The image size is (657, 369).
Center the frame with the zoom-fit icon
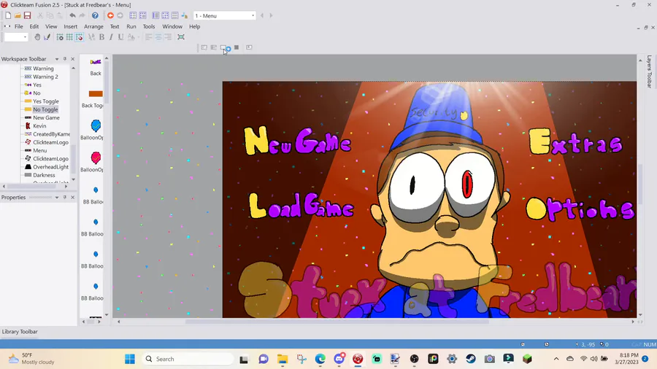click(181, 36)
